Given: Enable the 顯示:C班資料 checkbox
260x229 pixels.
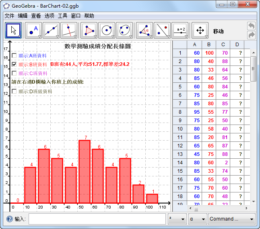Looking at the screenshot, I should coord(14,73).
